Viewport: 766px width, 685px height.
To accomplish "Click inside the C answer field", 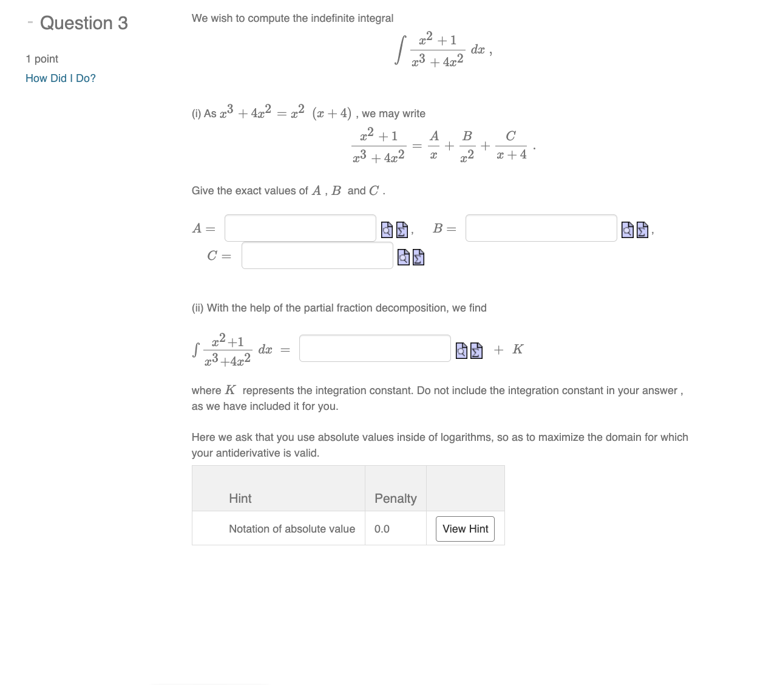I will click(x=316, y=256).
